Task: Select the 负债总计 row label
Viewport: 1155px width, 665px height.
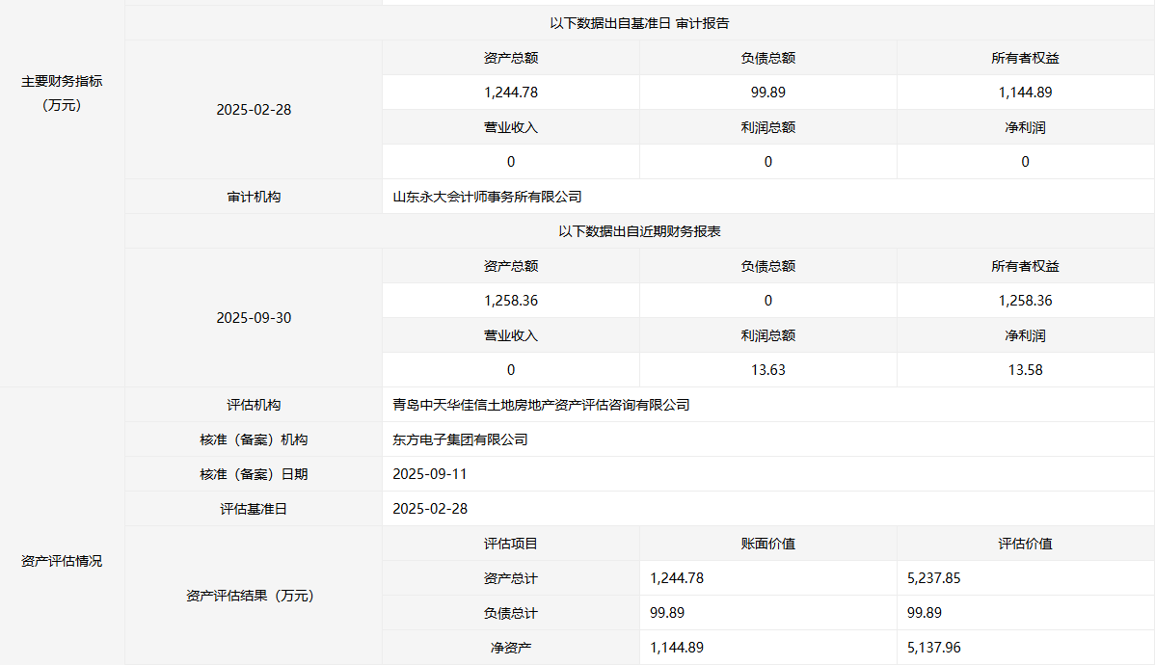Action: (510, 613)
